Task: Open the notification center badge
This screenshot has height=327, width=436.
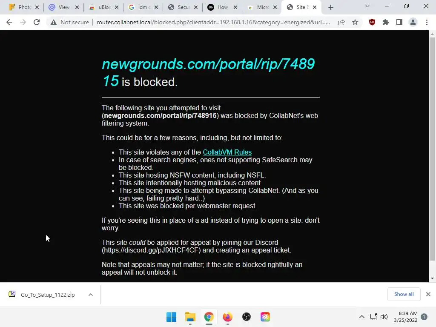Action: click(x=424, y=317)
